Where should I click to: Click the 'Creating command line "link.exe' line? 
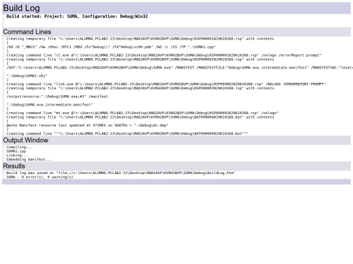coord(166,84)
